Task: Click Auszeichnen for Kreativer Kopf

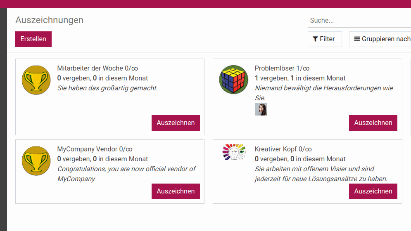Action: tap(373, 191)
